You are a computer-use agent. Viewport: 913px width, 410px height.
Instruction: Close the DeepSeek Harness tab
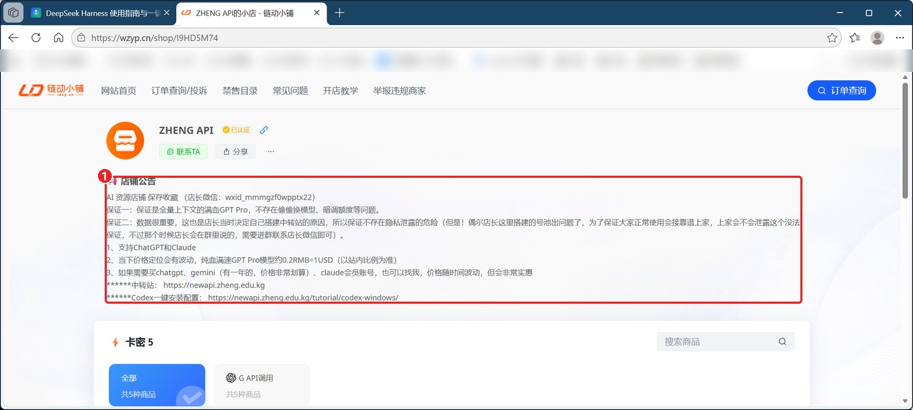[x=167, y=13]
